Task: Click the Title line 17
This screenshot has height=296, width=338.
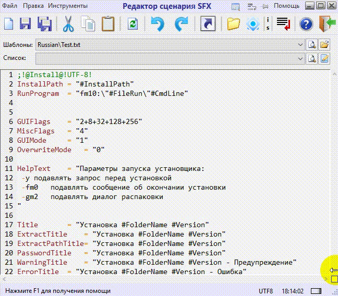Action: [x=113, y=225]
